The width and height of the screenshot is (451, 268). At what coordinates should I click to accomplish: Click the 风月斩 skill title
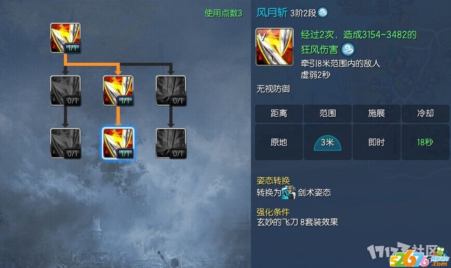(272, 12)
